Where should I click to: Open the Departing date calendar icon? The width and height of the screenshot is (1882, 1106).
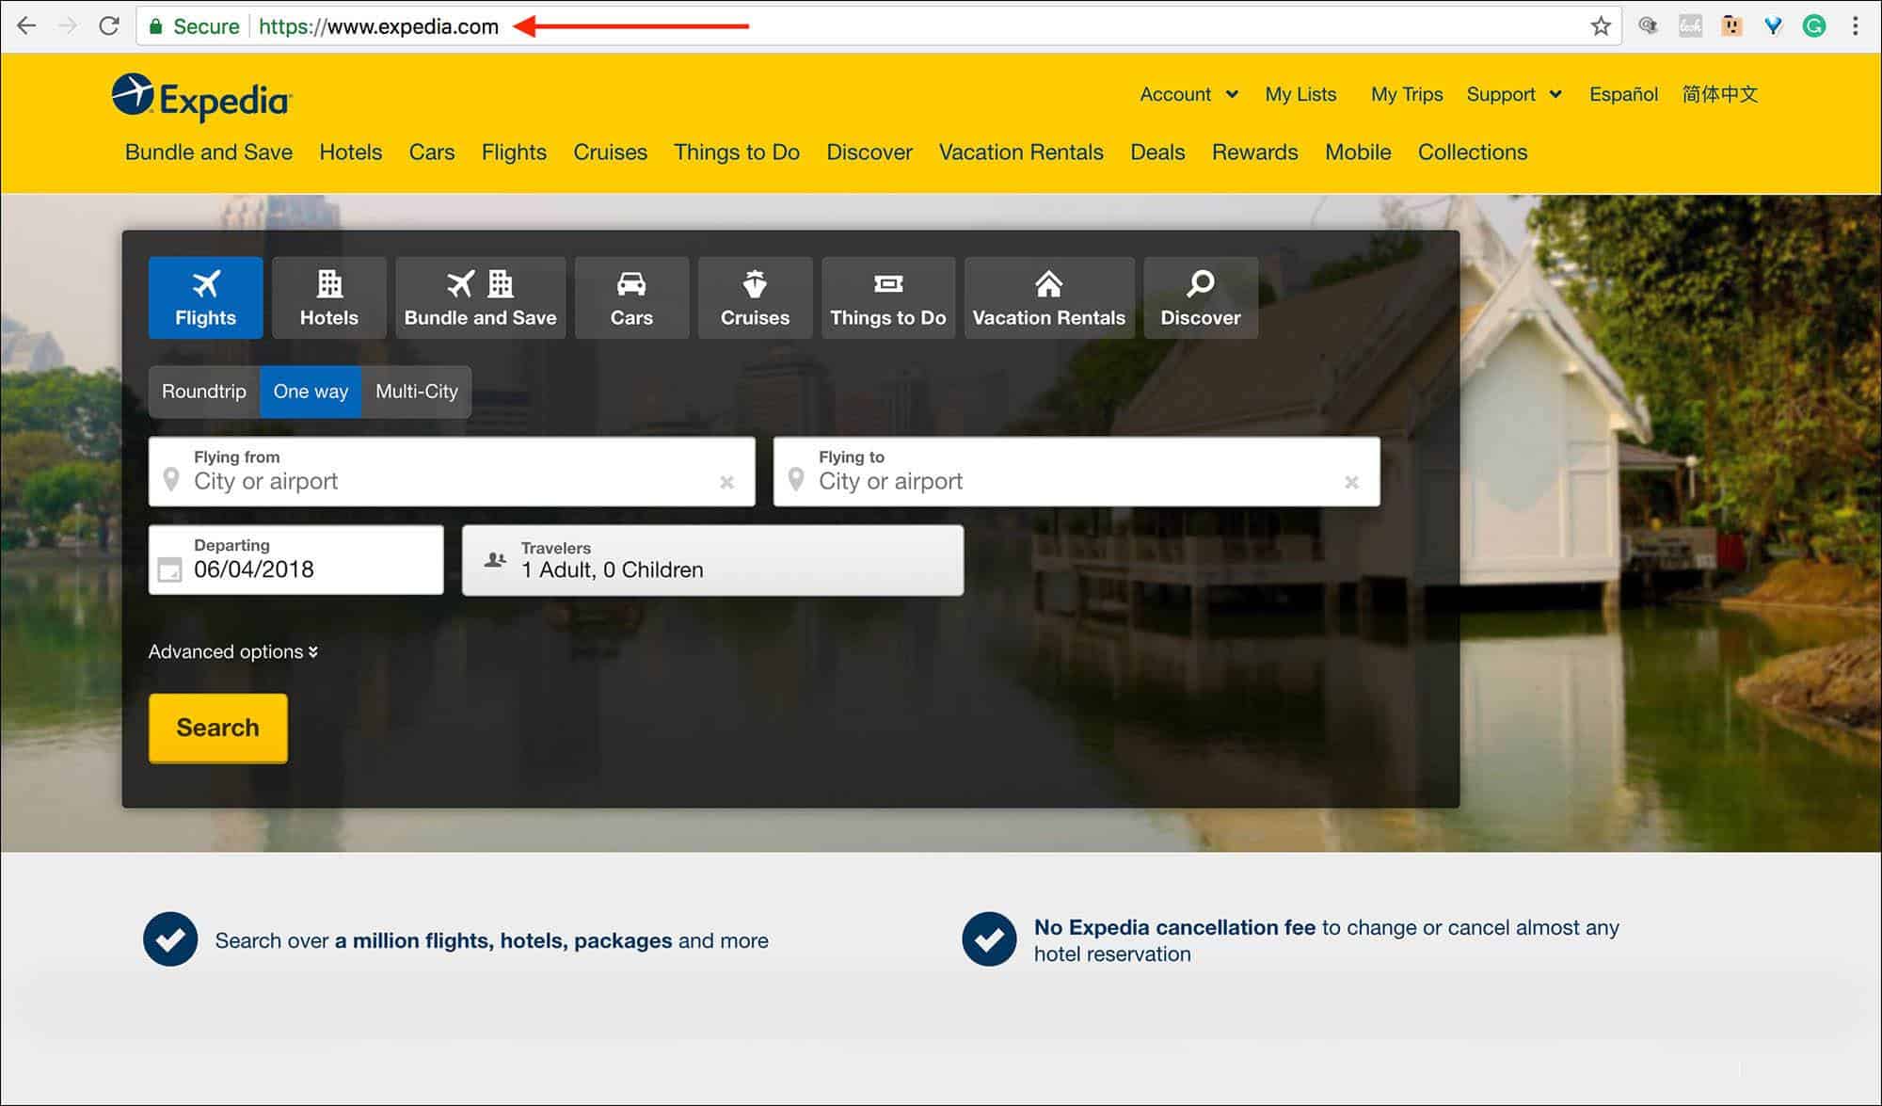[x=169, y=569]
